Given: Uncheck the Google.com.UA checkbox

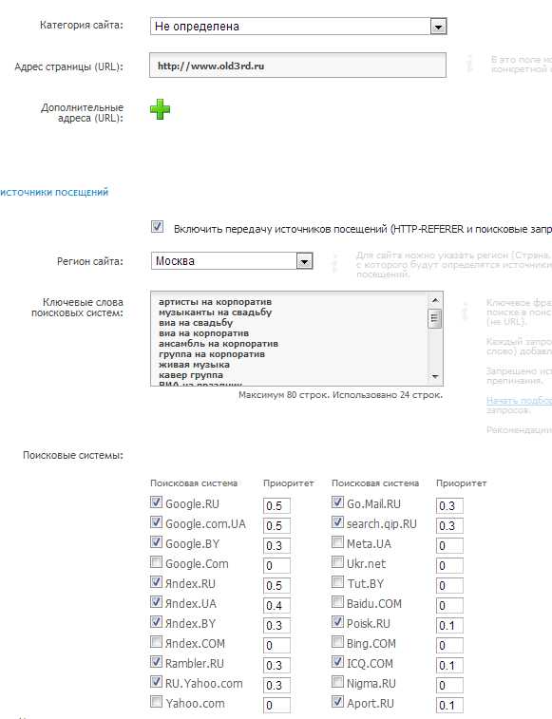Looking at the screenshot, I should click(156, 522).
